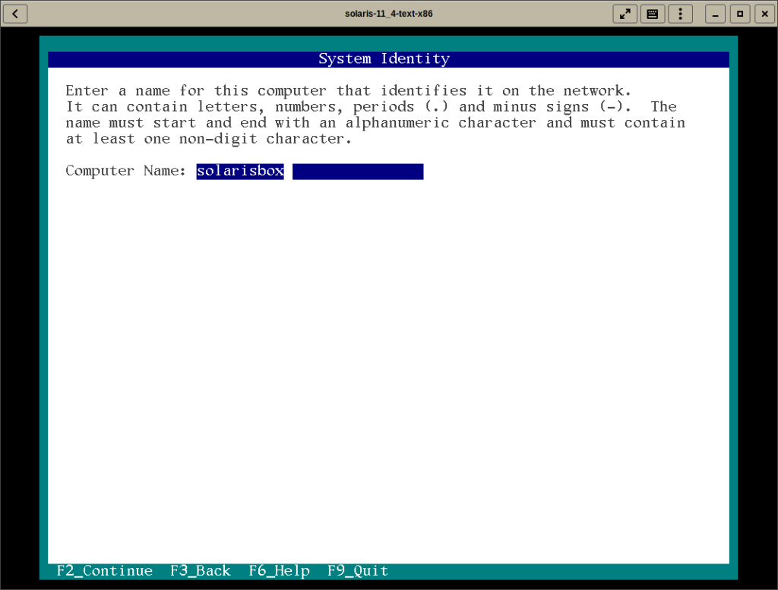This screenshot has height=590, width=778.
Task: Click the text 'at least one non-digit character.'
Action: tap(208, 139)
